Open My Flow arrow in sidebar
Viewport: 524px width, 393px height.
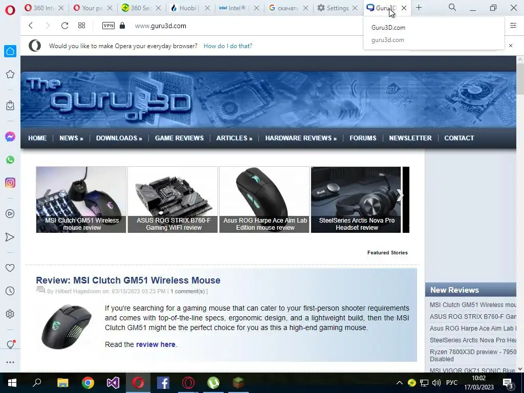[x=10, y=237]
